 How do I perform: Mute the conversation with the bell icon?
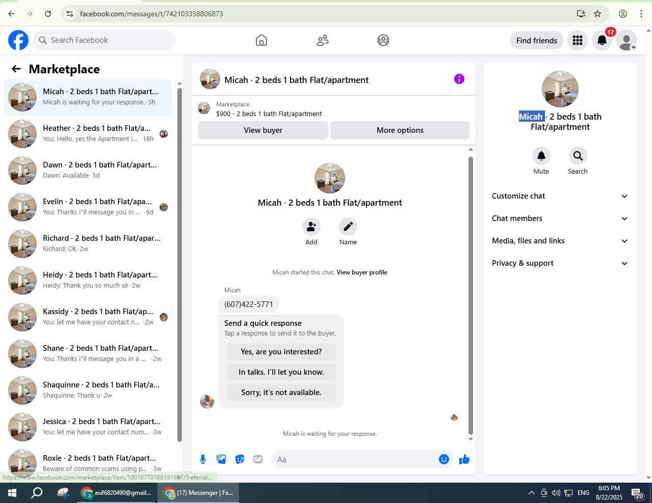(x=541, y=155)
